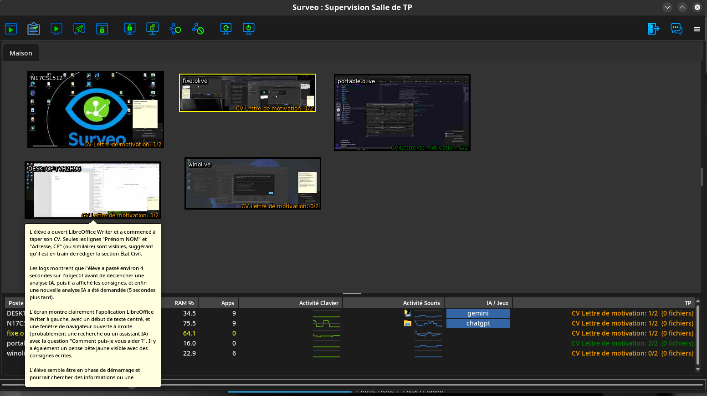Click the paper plane send message icon
The width and height of the screenshot is (707, 396).
tap(79, 29)
